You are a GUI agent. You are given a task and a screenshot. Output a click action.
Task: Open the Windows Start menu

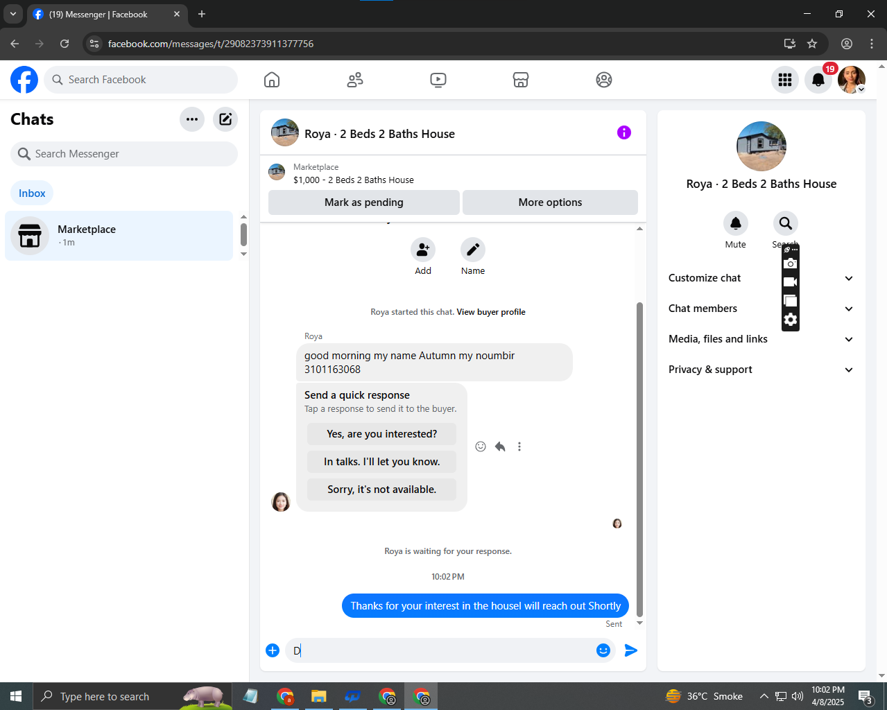click(16, 696)
